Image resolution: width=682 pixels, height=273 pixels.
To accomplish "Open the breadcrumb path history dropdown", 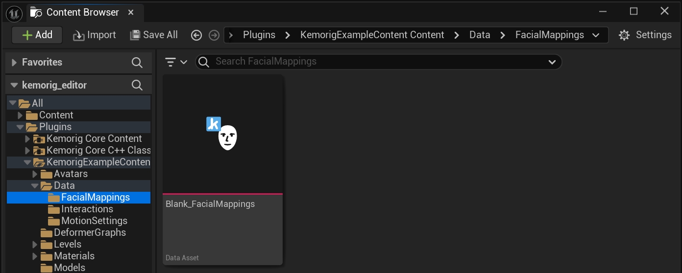I will click(x=596, y=35).
